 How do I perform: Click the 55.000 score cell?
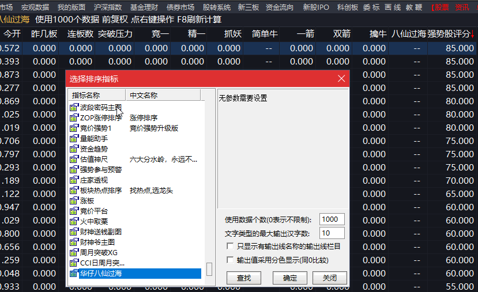click(x=460, y=286)
